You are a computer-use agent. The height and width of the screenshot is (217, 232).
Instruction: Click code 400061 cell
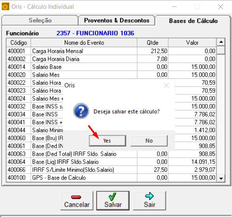(x=19, y=146)
